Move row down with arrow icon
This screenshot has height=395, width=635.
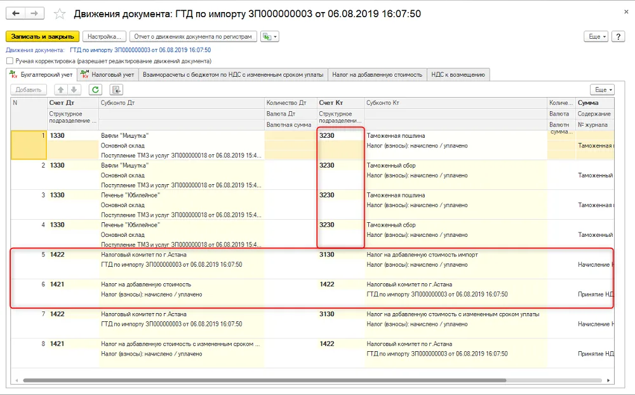coord(74,90)
